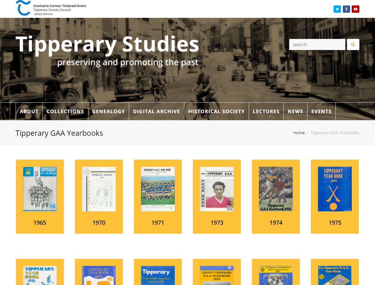Click the magnifying glass search button
The width and height of the screenshot is (375, 285).
coord(353,45)
